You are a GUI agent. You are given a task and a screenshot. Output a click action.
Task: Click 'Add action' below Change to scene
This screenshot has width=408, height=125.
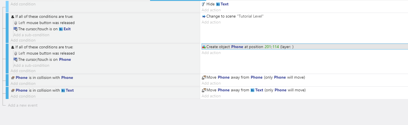click(211, 22)
